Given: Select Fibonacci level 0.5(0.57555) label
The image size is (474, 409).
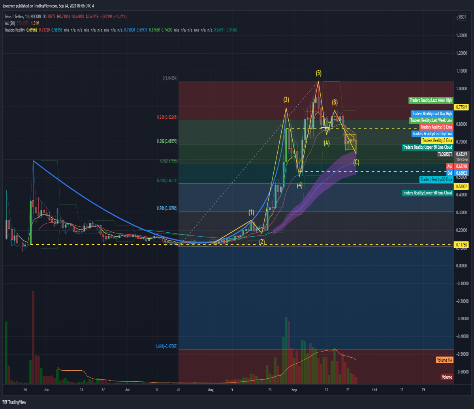Looking at the screenshot, I should 169,161.
